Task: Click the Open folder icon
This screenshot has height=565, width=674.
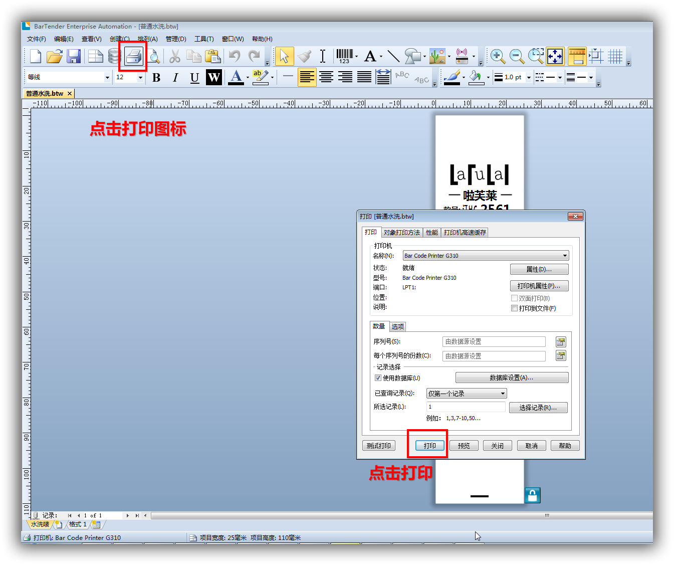Action: coord(54,56)
